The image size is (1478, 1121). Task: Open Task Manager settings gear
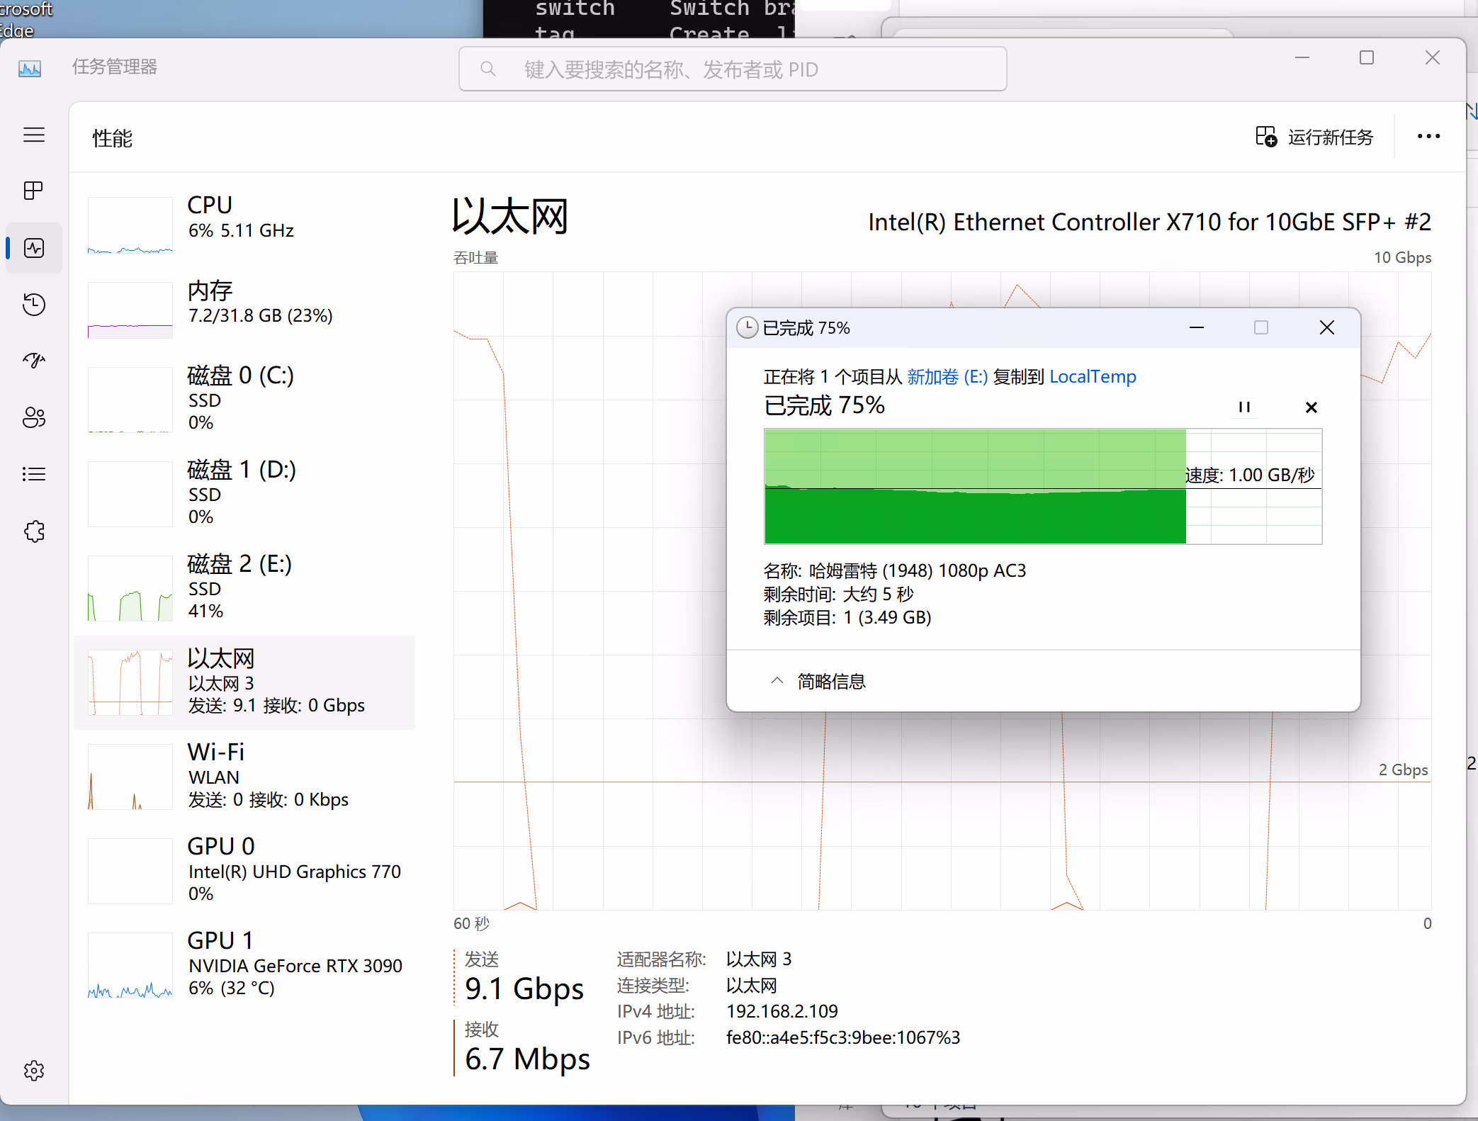click(x=33, y=1070)
